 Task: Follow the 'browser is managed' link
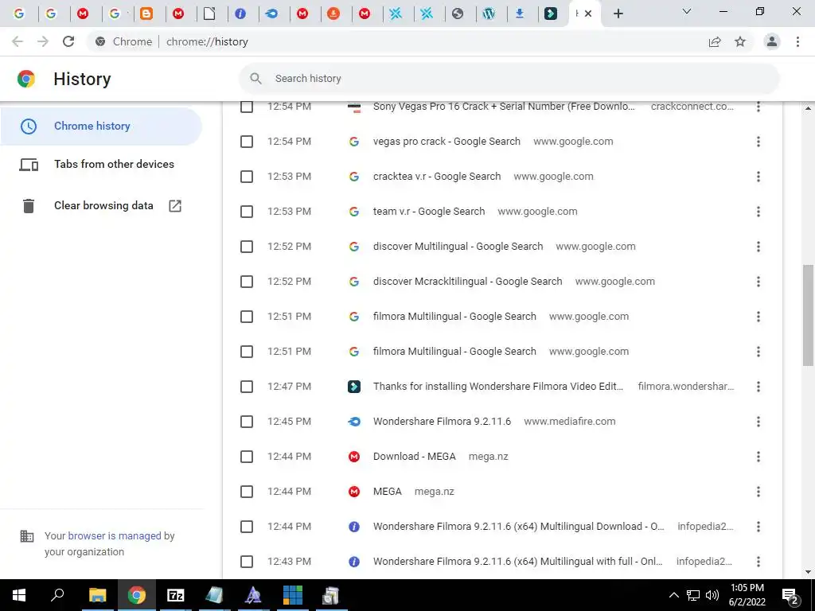[115, 535]
